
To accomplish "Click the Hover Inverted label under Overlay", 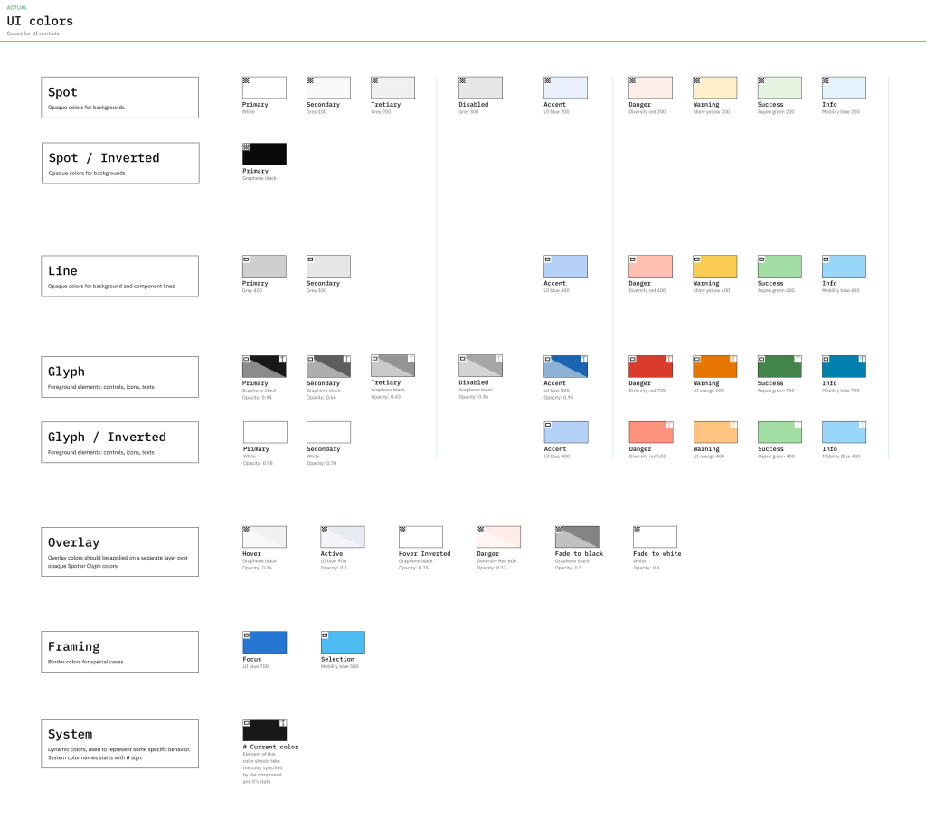I will pyautogui.click(x=424, y=554).
